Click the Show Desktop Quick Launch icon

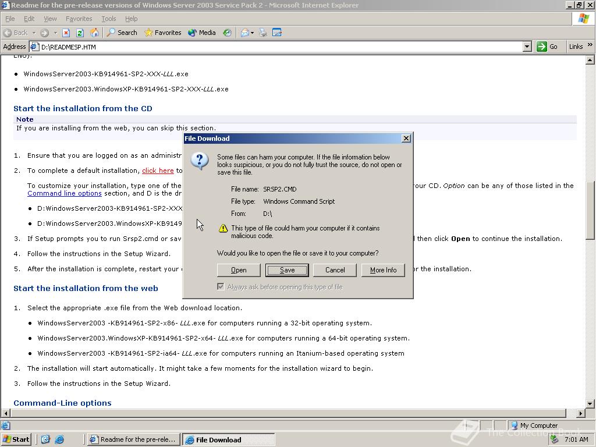[45, 439]
